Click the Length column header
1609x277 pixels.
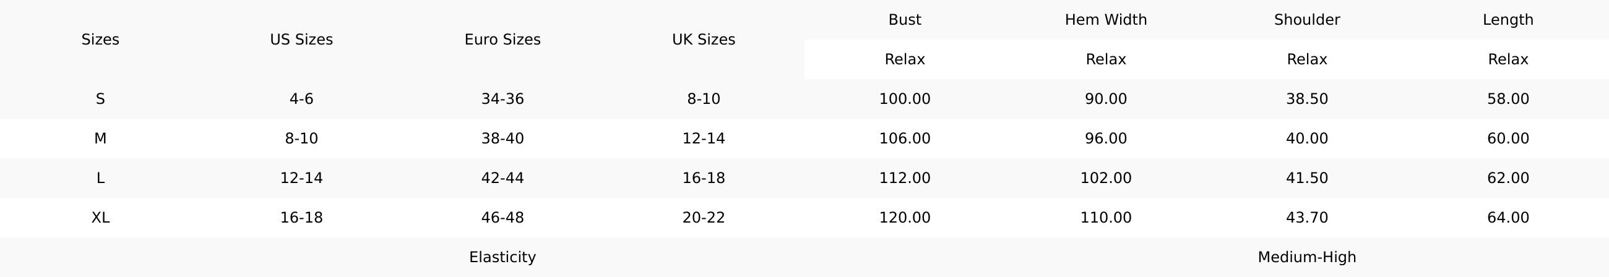tap(1508, 20)
